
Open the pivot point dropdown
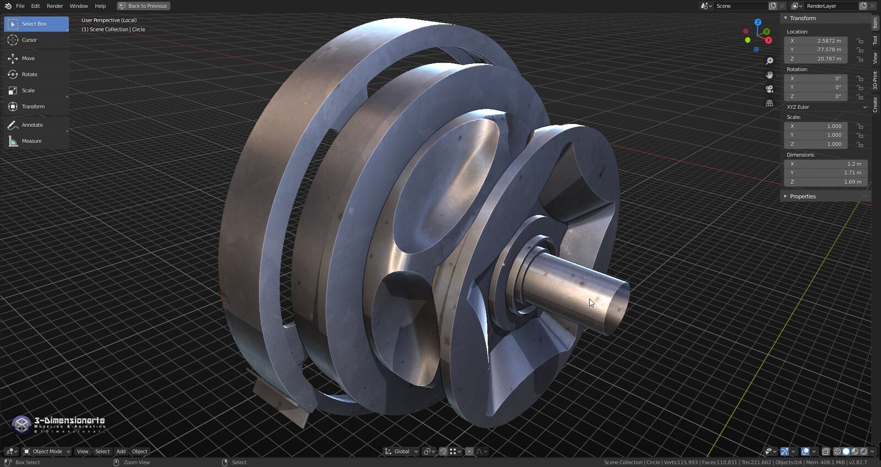tap(429, 451)
